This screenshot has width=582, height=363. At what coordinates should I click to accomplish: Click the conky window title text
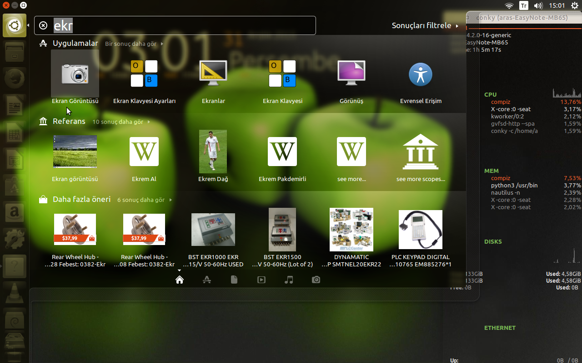tap(522, 18)
